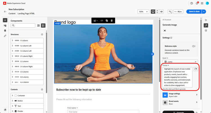Screen dimensions: 211x113
Task: Click the Landing Page HTML breadcrumb
Action: (x=26, y=13)
